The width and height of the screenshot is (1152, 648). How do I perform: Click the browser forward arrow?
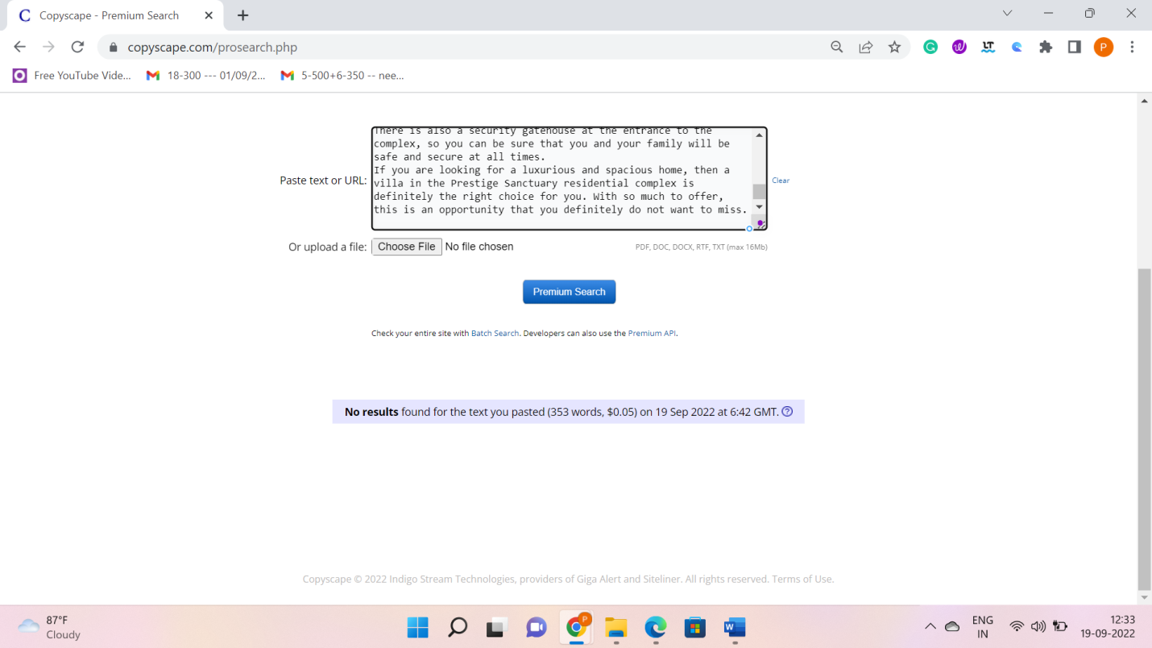coord(49,48)
